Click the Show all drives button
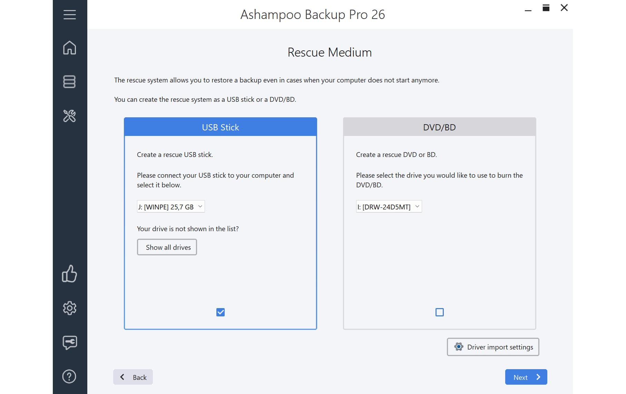 pos(167,247)
